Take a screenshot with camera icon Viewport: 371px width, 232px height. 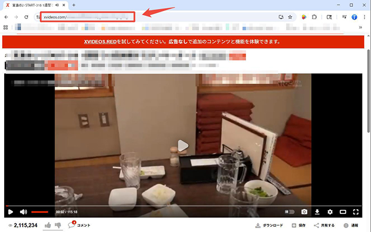click(304, 212)
